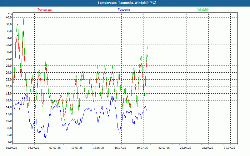
Task: Click the green Windchill legend label
Action: (x=203, y=10)
